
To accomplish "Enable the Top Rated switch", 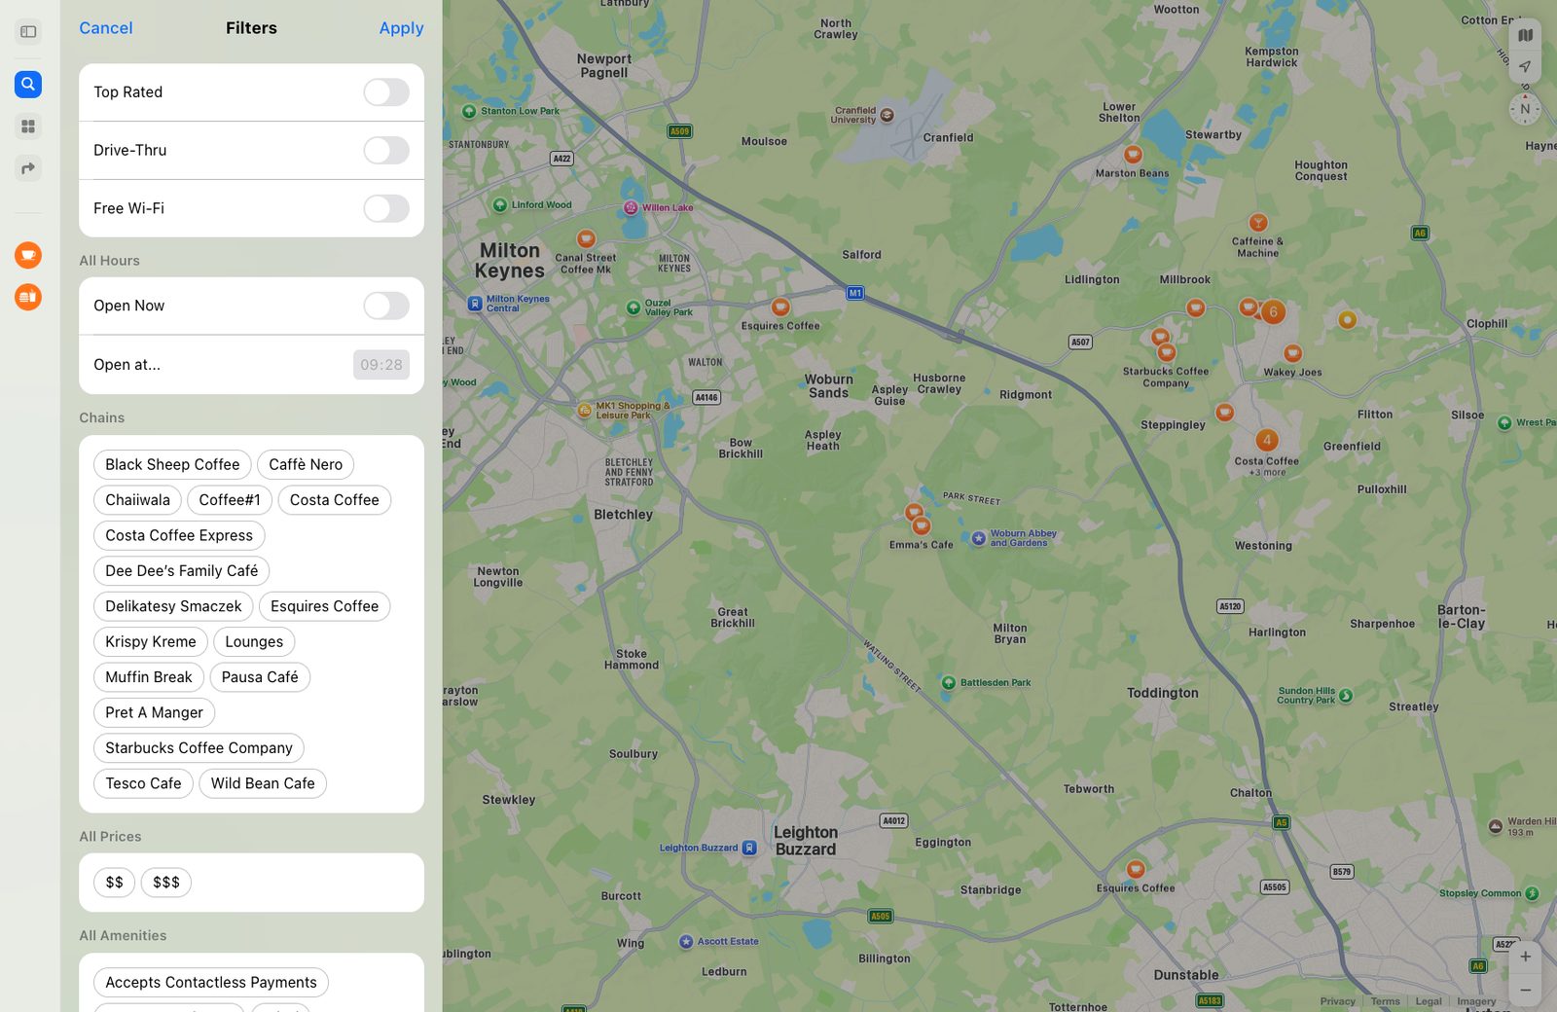I will (x=386, y=92).
